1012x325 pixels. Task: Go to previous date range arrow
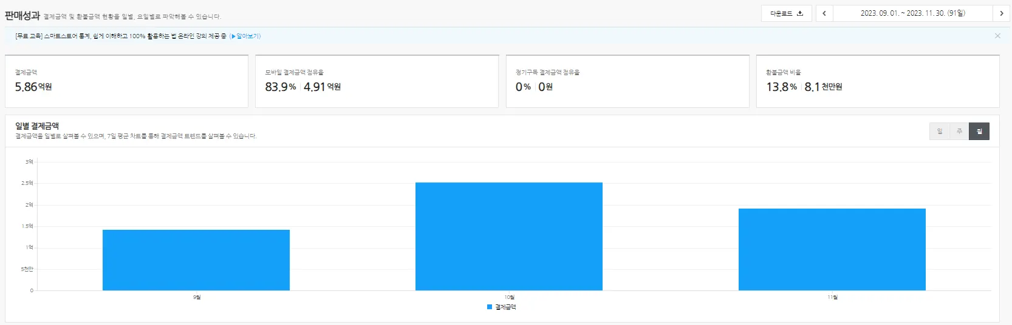tap(824, 13)
